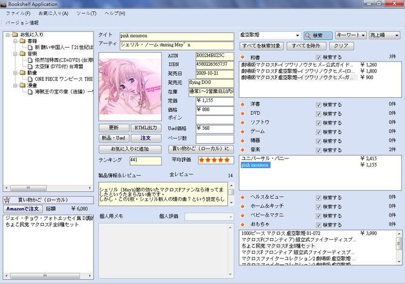Screen dimensions: 405x284
Task: Toggle 検索する checkbox for ヘルス&ビュー
Action: [319, 198]
